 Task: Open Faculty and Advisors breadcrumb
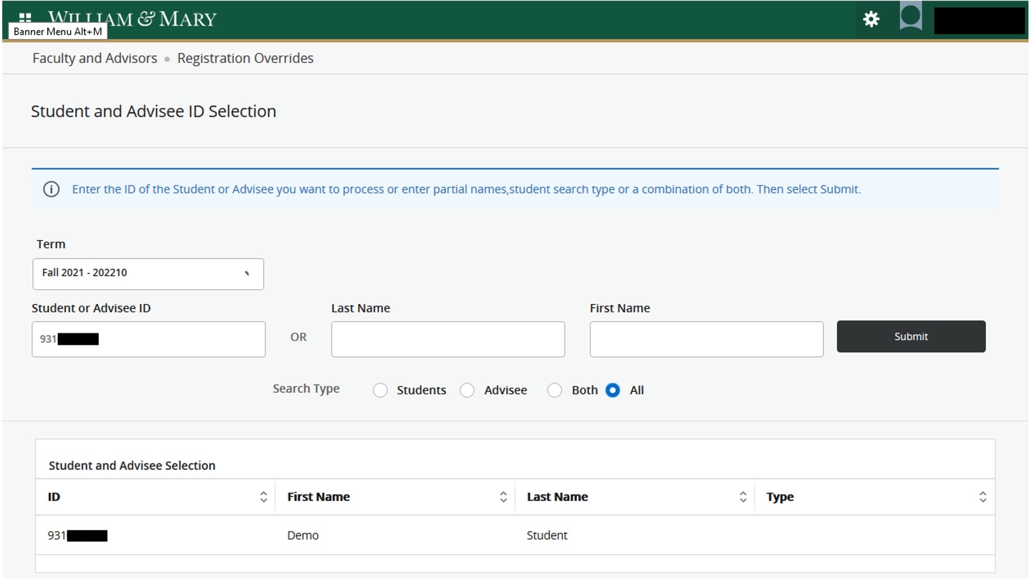coord(94,58)
